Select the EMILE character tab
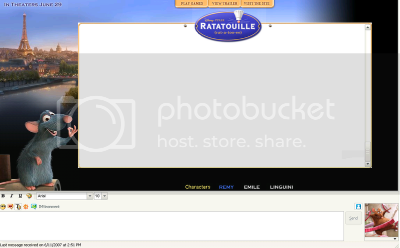The width and height of the screenshot is (400, 248). (x=251, y=187)
